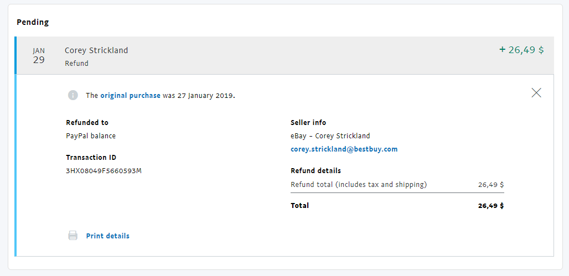Open the Print details link
The image size is (569, 276).
click(107, 236)
